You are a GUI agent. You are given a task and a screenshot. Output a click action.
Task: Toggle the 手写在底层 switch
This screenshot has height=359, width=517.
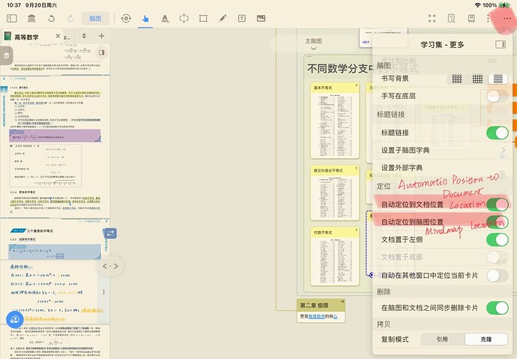click(498, 96)
